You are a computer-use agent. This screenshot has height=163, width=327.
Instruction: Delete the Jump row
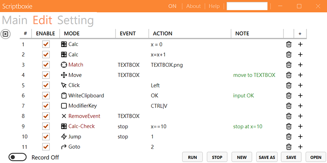289,137
